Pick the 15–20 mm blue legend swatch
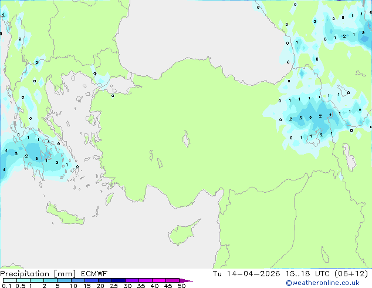372x288 pixels. [x=91, y=280]
